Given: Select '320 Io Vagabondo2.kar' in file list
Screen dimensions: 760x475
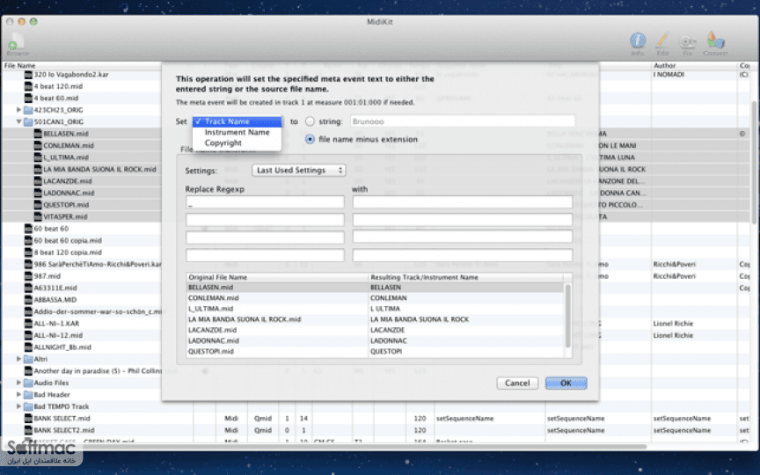Looking at the screenshot, I should [71, 75].
